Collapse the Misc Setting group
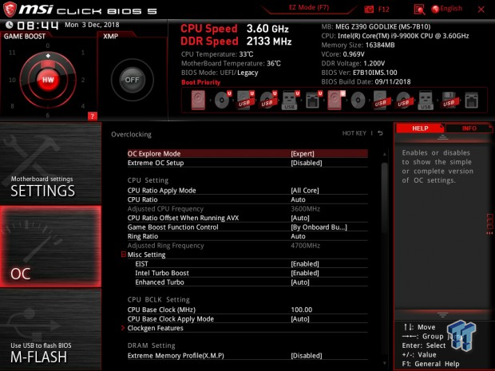The height and width of the screenshot is (371, 495). (x=124, y=255)
